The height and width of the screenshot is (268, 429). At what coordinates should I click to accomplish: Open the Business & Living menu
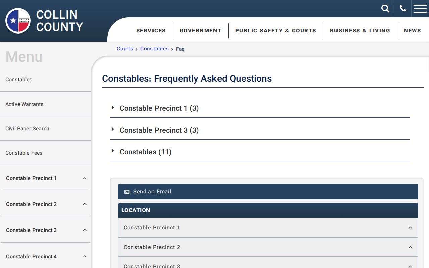click(x=360, y=31)
